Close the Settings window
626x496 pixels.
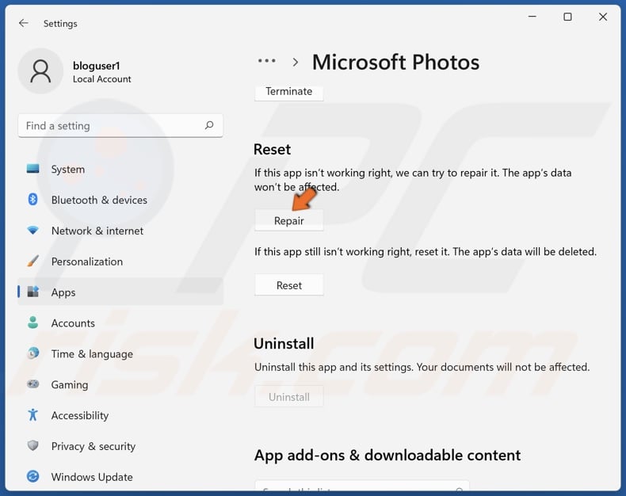603,17
